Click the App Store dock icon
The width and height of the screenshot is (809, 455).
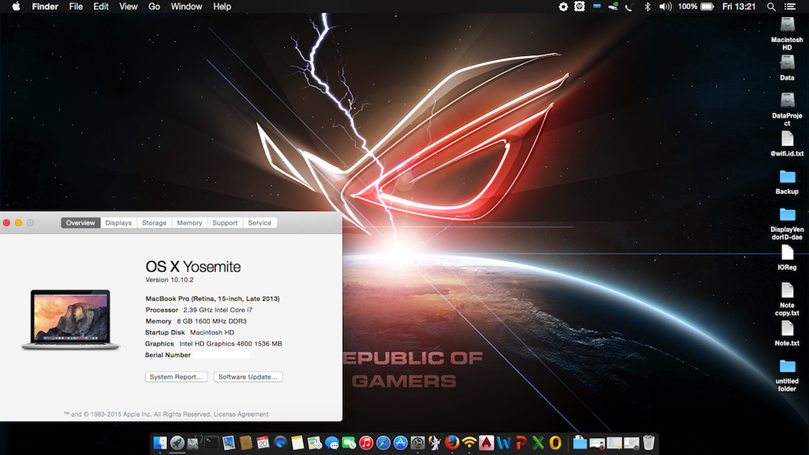(x=400, y=443)
